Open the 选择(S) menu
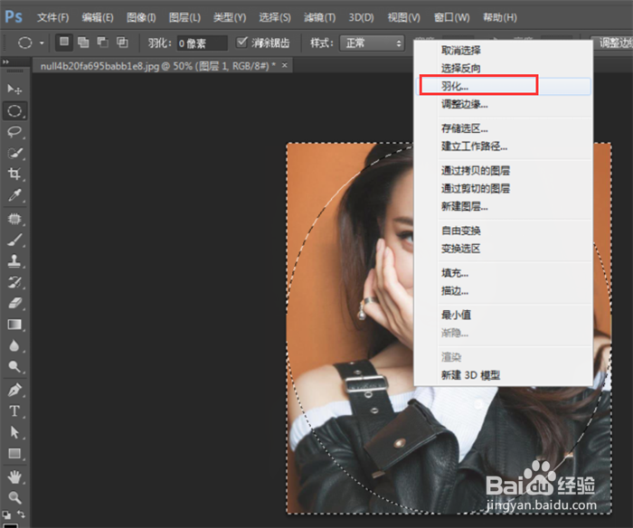Image resolution: width=633 pixels, height=528 pixels. point(275,17)
